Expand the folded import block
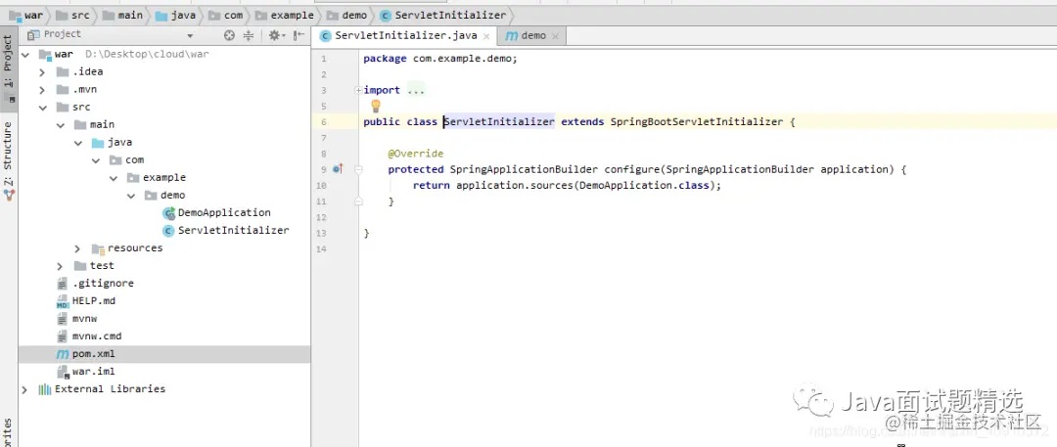 [x=358, y=90]
